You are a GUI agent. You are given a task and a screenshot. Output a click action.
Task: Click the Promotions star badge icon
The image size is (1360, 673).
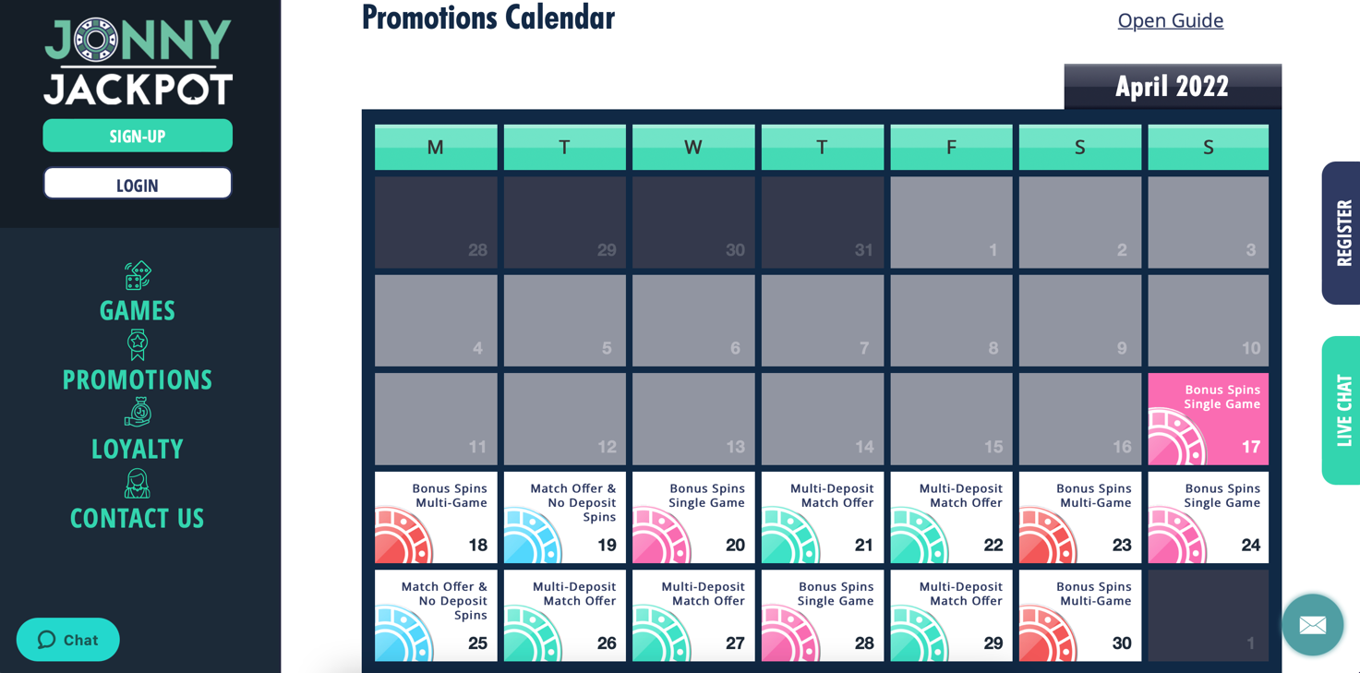[138, 344]
